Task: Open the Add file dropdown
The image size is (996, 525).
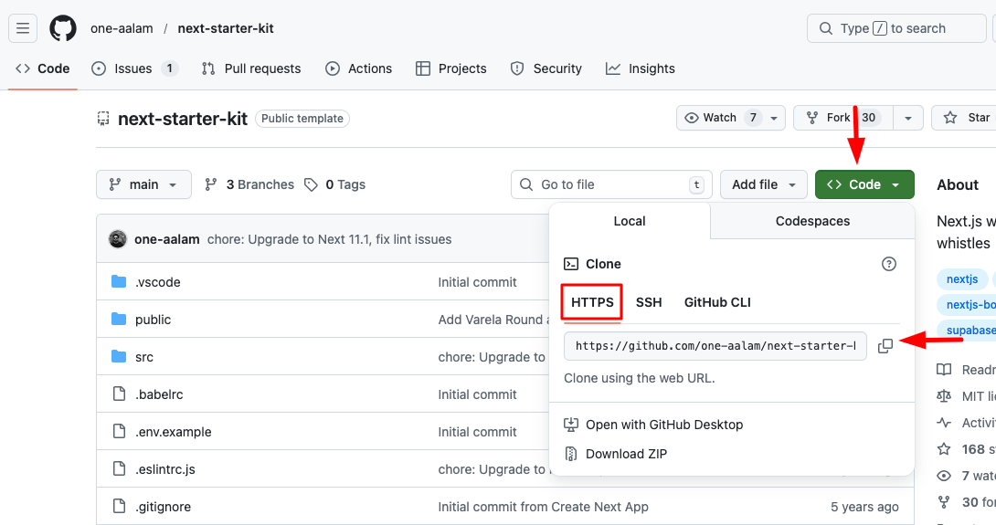Action: 764,184
